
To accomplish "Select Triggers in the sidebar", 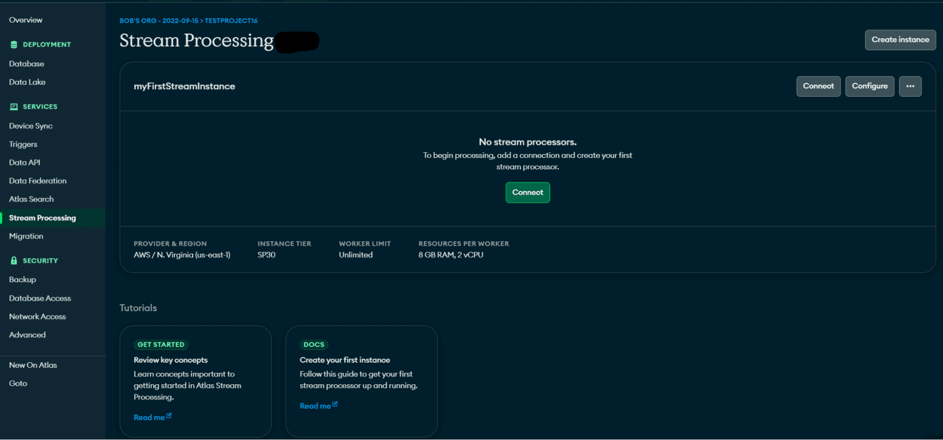I will [x=23, y=144].
